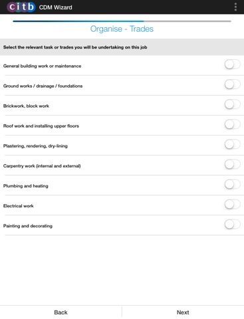Viewport: 244px width, 319px height.
Task: Turn on Carpentry work toggle
Action: pyautogui.click(x=232, y=165)
